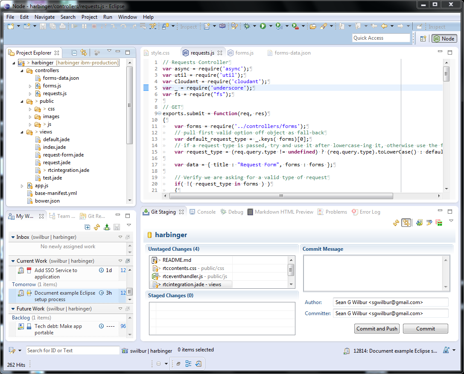Click maximize icon of editor area

click(450, 52)
